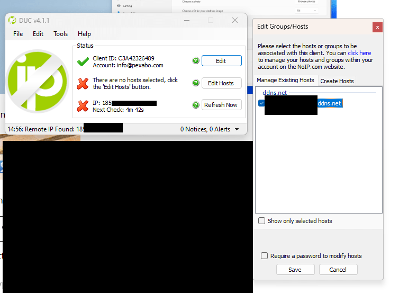The width and height of the screenshot is (399, 293).
Task: Close the Edit Groups/Hosts dialog with the red X
Action: coord(377,27)
